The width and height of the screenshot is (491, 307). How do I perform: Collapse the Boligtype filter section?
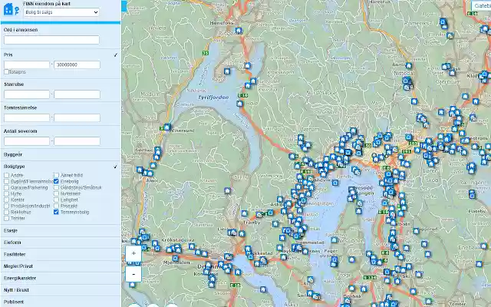(x=61, y=167)
